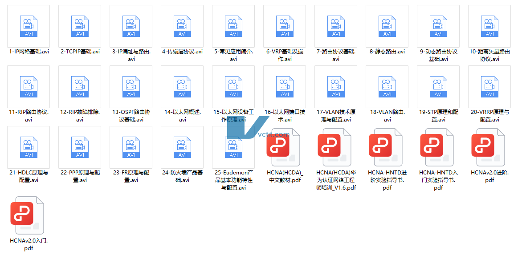518x255 pixels.
Task: Click the label 4-传输层协议.avi
Action: coord(182,52)
